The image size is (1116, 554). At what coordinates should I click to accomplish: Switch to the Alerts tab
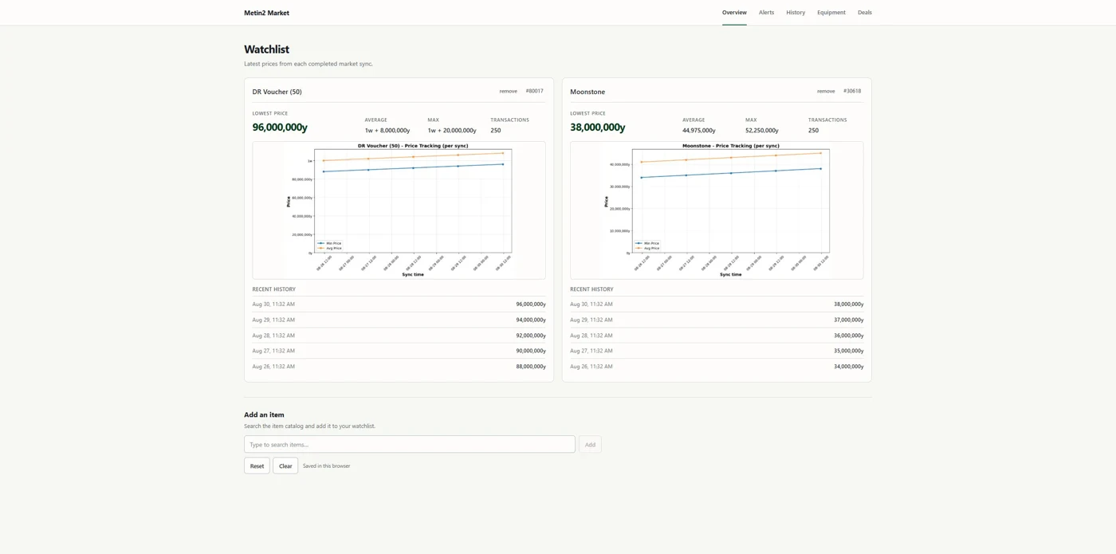[x=766, y=13]
